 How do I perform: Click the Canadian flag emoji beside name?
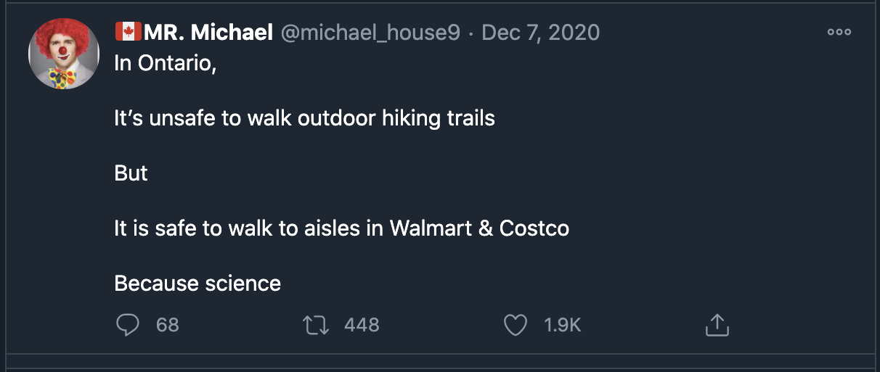coord(128,32)
